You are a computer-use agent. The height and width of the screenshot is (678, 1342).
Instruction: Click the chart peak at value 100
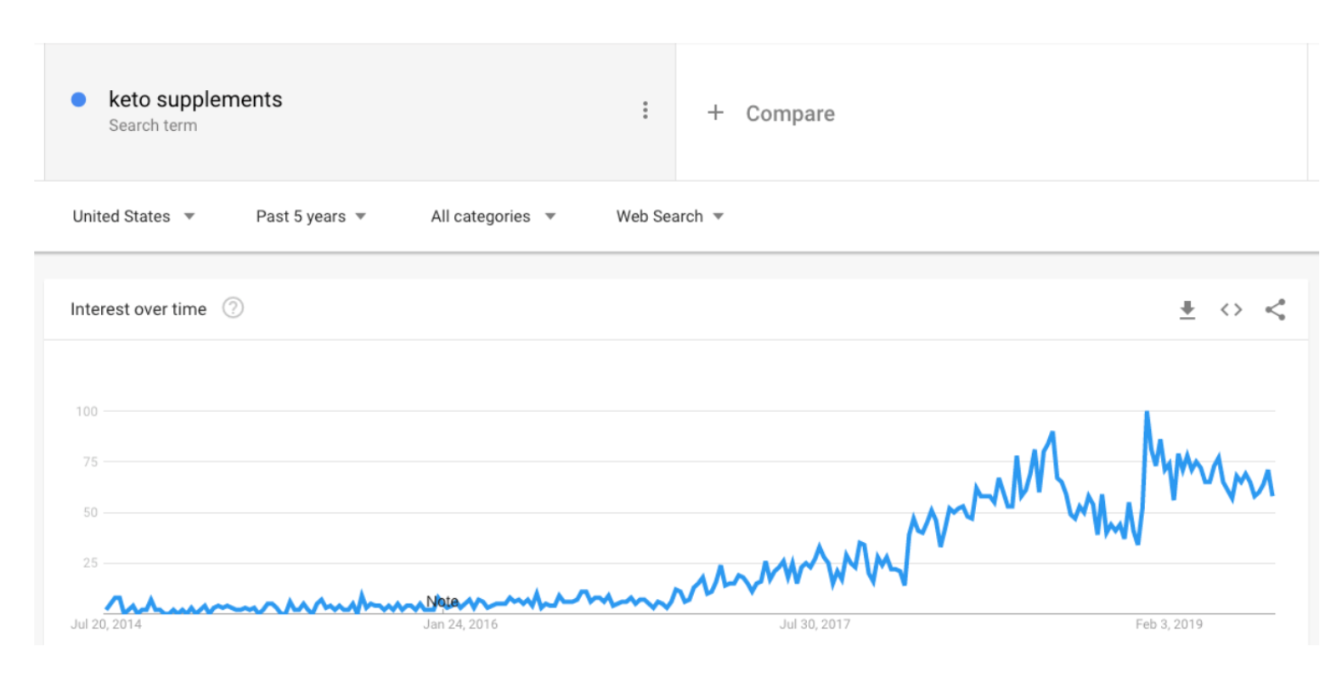pos(1147,413)
